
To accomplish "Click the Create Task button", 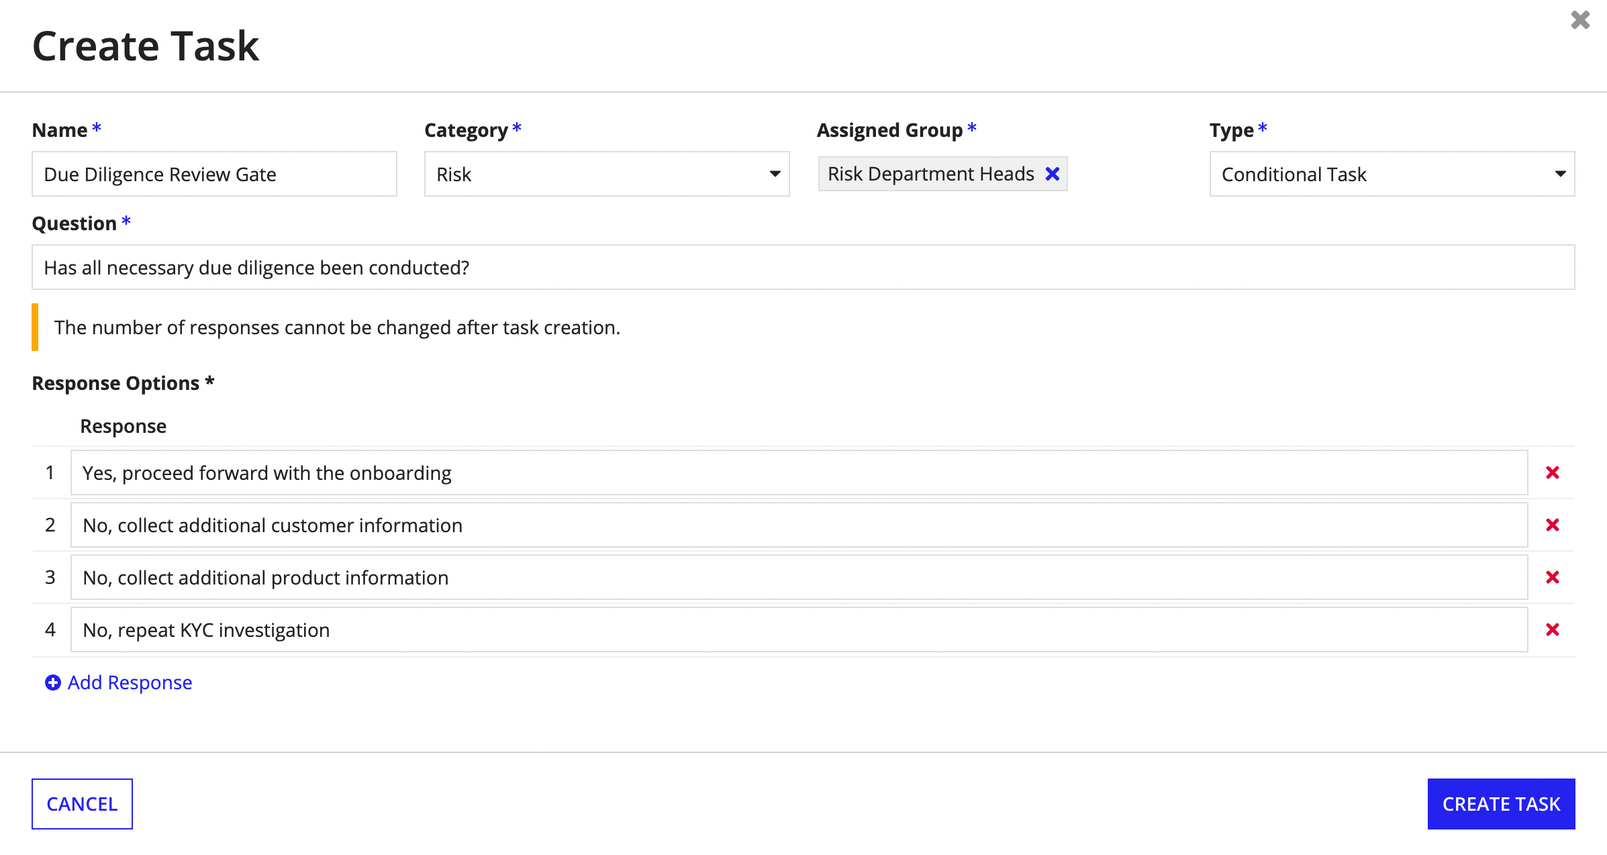I will (1501, 804).
